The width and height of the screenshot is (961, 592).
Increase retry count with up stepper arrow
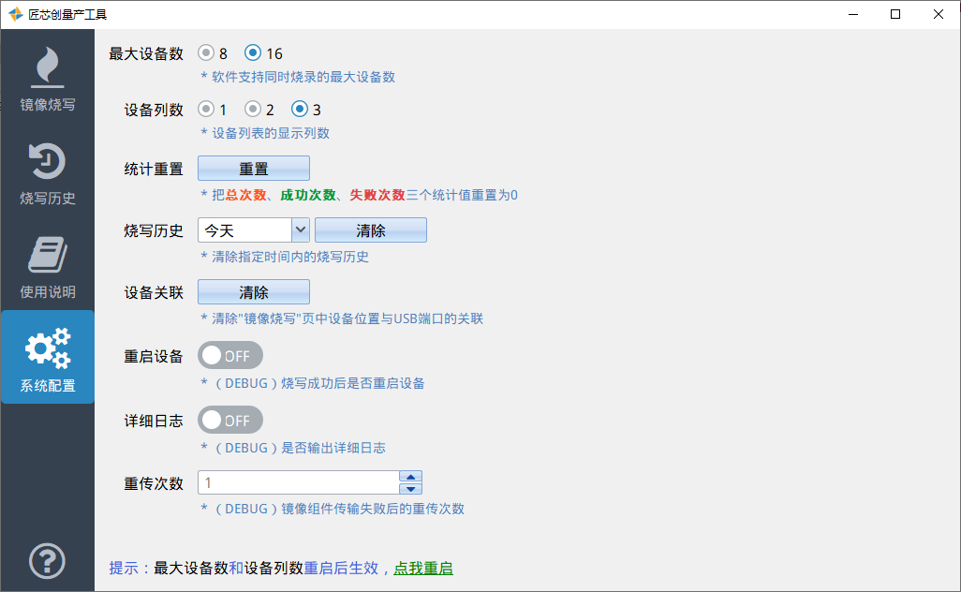[410, 476]
